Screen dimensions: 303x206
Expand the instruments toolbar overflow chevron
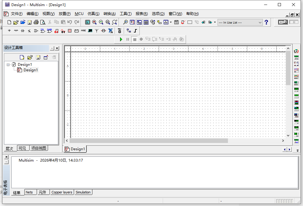click(x=297, y=150)
